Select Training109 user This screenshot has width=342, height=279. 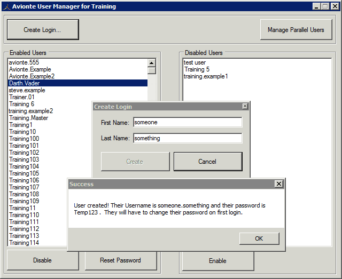click(x=38, y=201)
